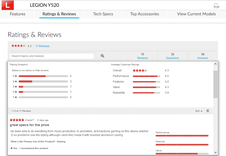
Task: Click the reviews panel scrollbar thumb
Action: (x=215, y=84)
